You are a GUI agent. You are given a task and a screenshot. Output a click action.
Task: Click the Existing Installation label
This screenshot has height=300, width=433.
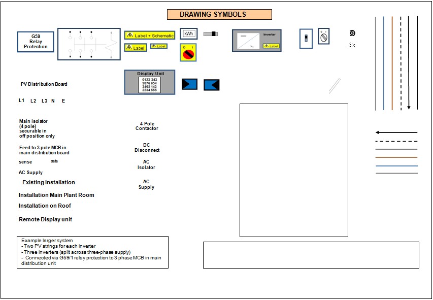48,182
